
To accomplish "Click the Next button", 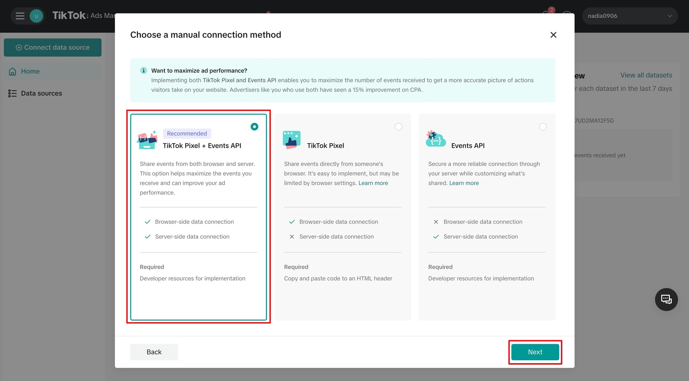I will tap(535, 352).
